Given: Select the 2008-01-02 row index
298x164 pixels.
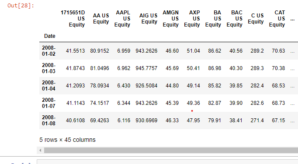Looking at the screenshot, I should (x=49, y=51).
